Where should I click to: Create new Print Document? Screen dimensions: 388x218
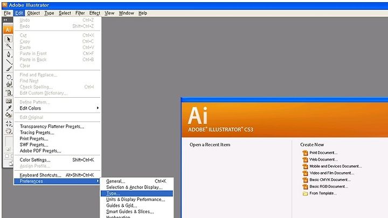[323, 153]
